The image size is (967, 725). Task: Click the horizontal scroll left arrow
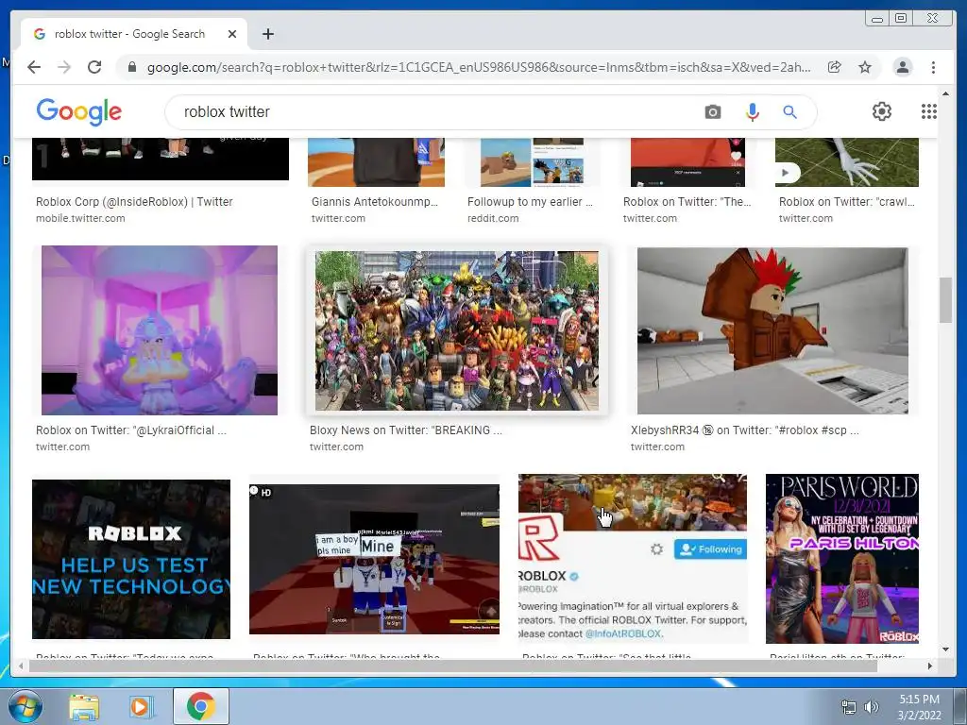[21, 666]
